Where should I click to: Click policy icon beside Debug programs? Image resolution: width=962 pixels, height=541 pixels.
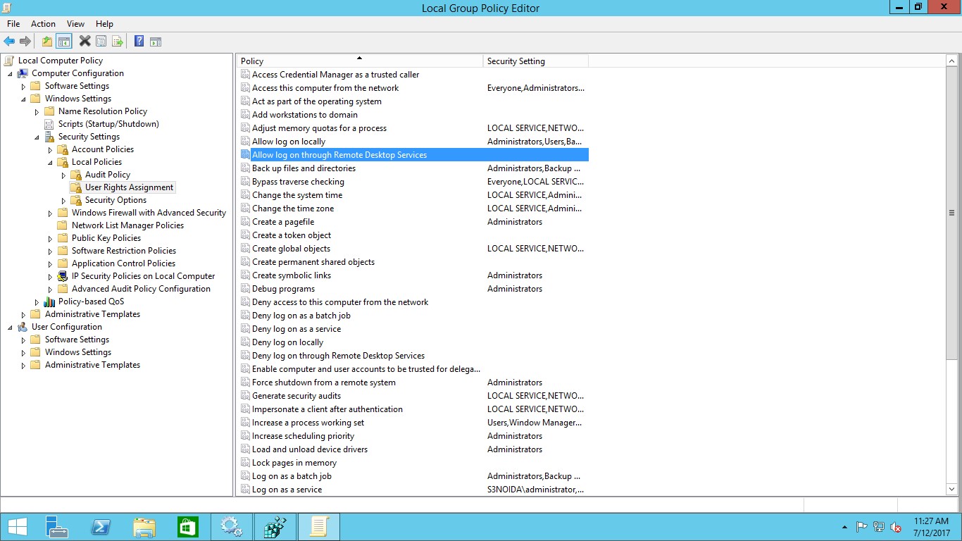245,289
